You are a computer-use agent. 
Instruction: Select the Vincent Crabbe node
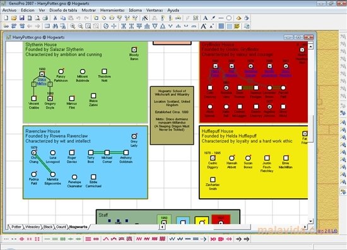pos(34,98)
